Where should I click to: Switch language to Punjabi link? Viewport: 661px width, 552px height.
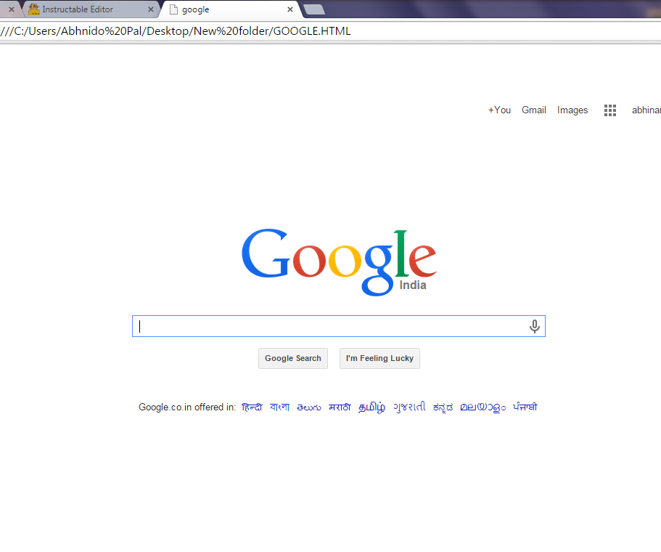tap(525, 407)
